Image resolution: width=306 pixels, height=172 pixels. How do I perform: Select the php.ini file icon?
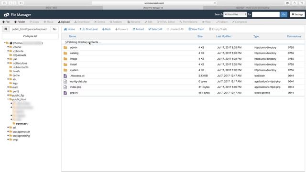66,93
